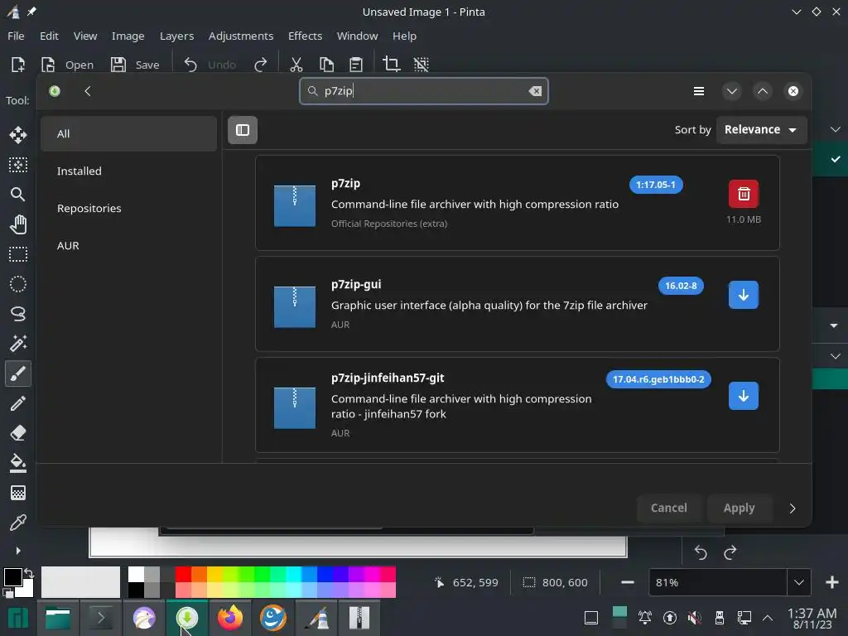Click the Deselect All icon in Pinta toolbar
This screenshot has width=848, height=636.
click(x=422, y=65)
